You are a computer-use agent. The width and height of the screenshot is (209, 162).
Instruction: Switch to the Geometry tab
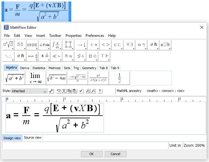tap(89, 68)
